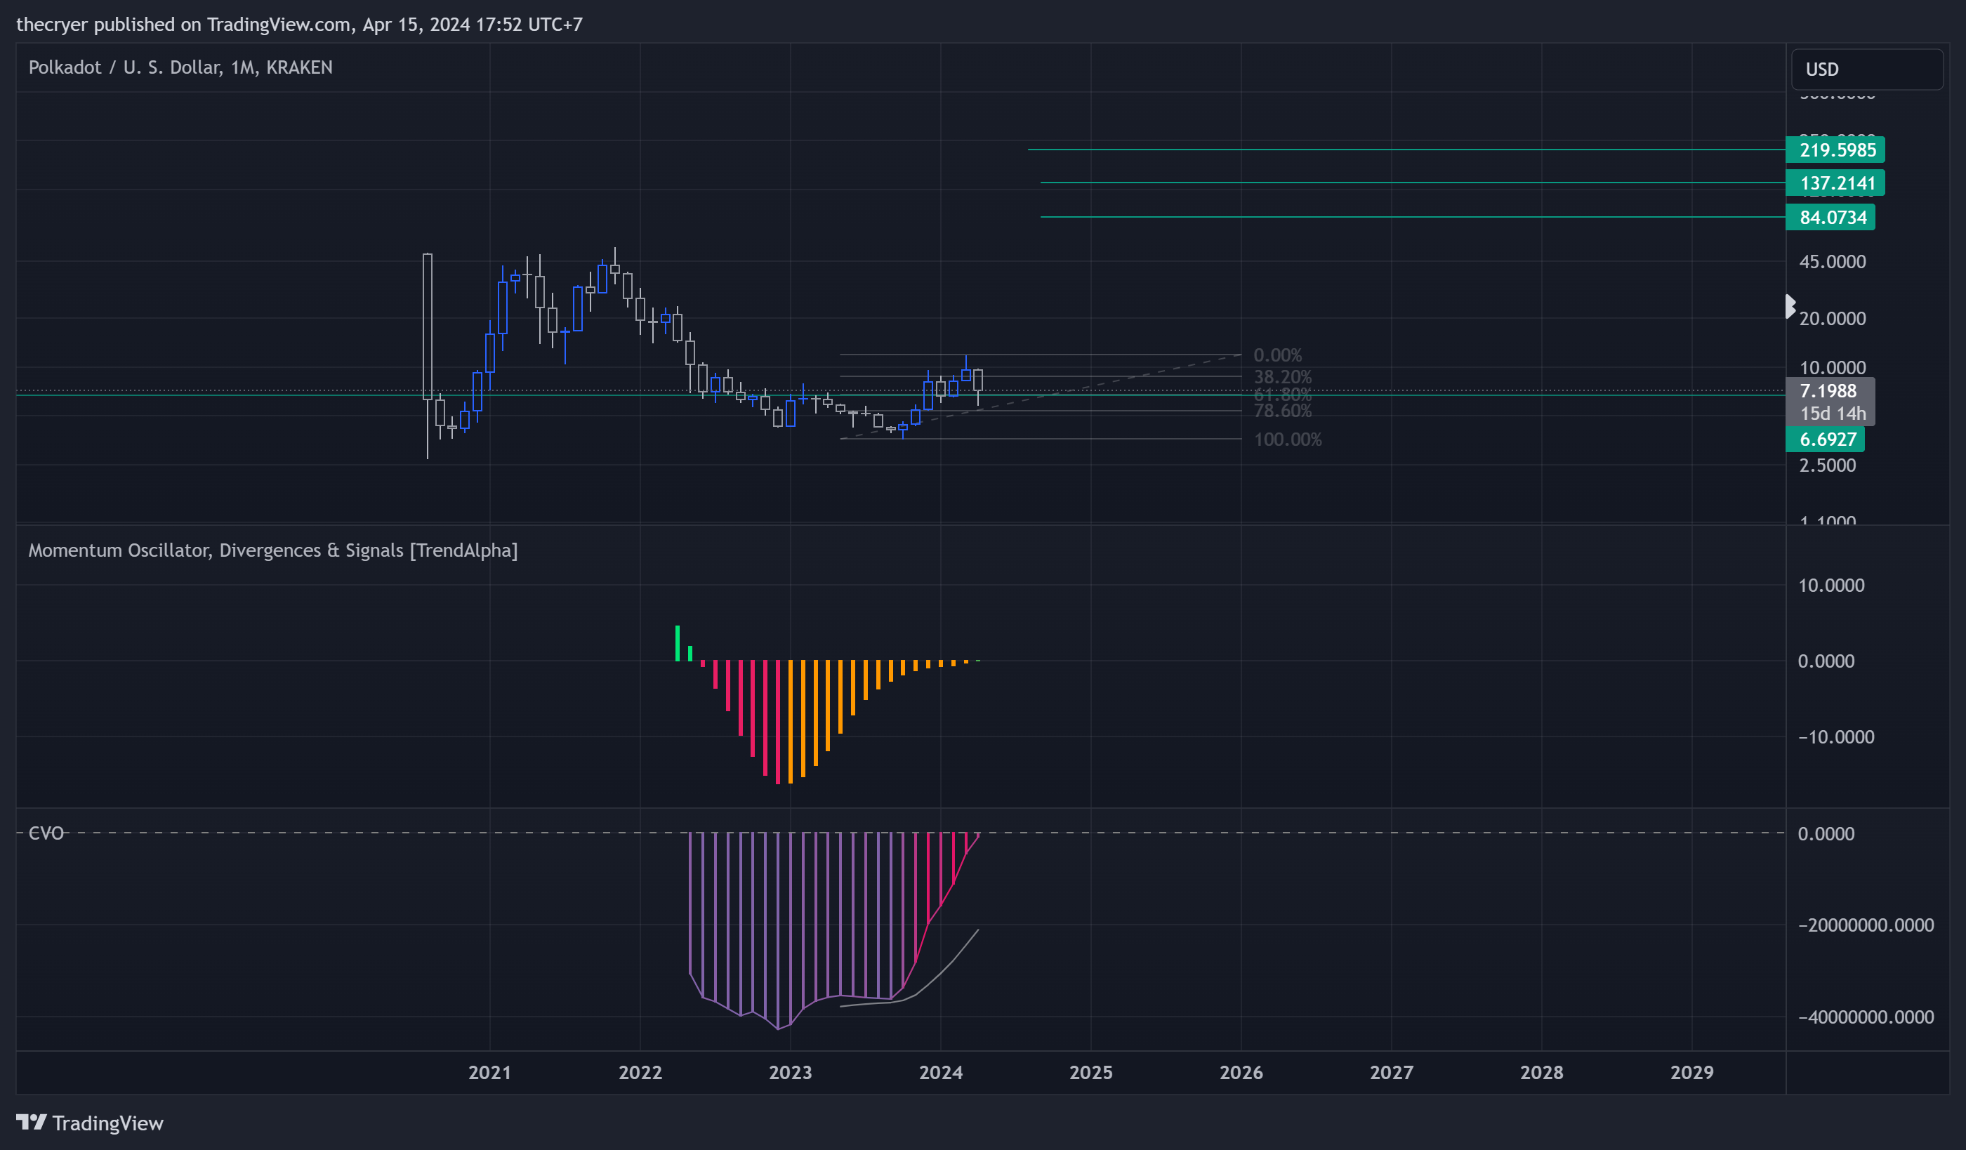Click the USD currency selector button
The width and height of the screenshot is (1966, 1150).
click(x=1866, y=70)
